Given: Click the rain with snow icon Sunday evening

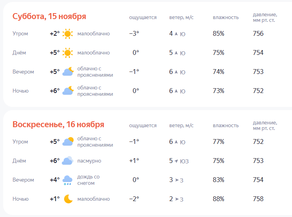Looking at the screenshot, I should 68,180.
